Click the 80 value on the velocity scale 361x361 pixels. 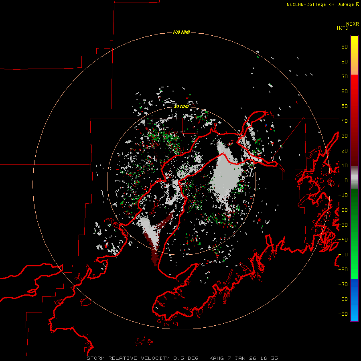[345, 62]
